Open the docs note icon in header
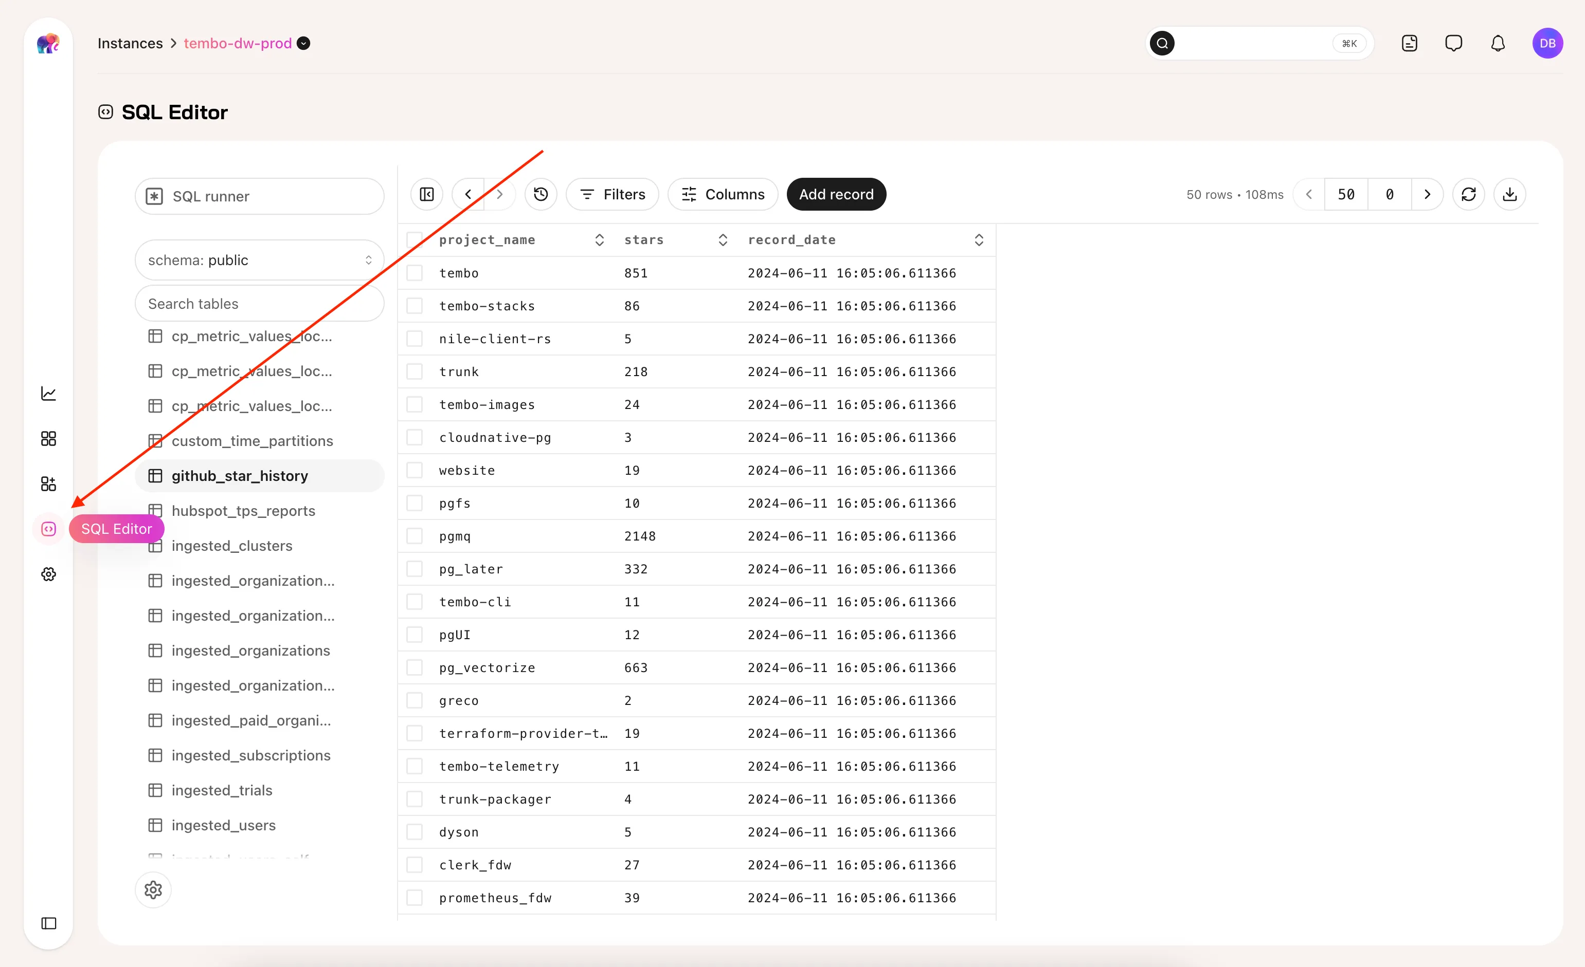This screenshot has width=1585, height=967. [1410, 44]
